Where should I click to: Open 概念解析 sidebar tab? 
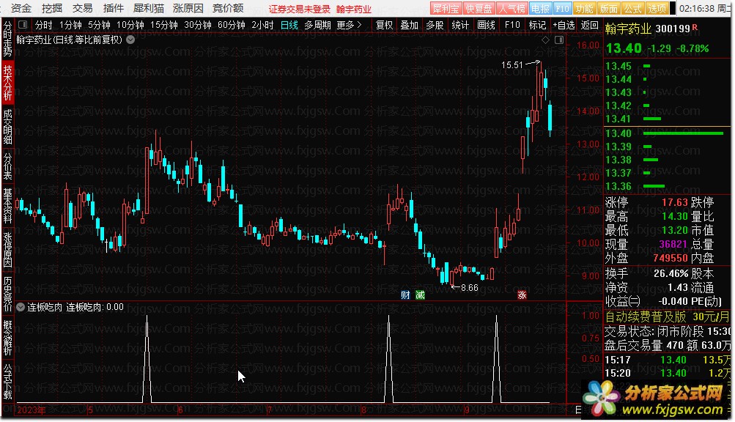pos(7,338)
